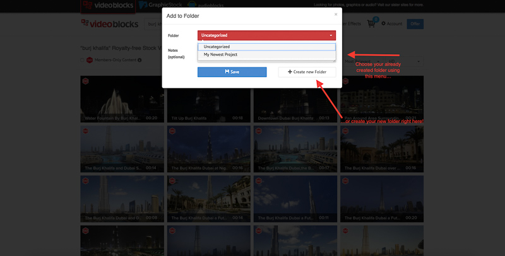Click members-only badge on Burj Khalifa Dubai,the B... thumbnail
Viewport: 505px width, 256px height.
[259, 131]
